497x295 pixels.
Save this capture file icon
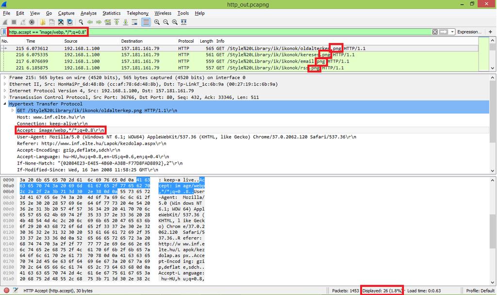point(51,22)
